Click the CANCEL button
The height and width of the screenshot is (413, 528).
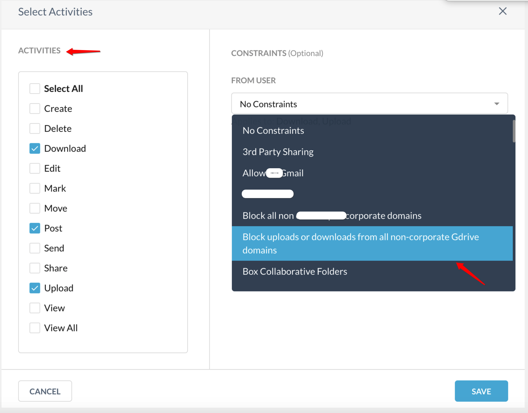pos(45,391)
